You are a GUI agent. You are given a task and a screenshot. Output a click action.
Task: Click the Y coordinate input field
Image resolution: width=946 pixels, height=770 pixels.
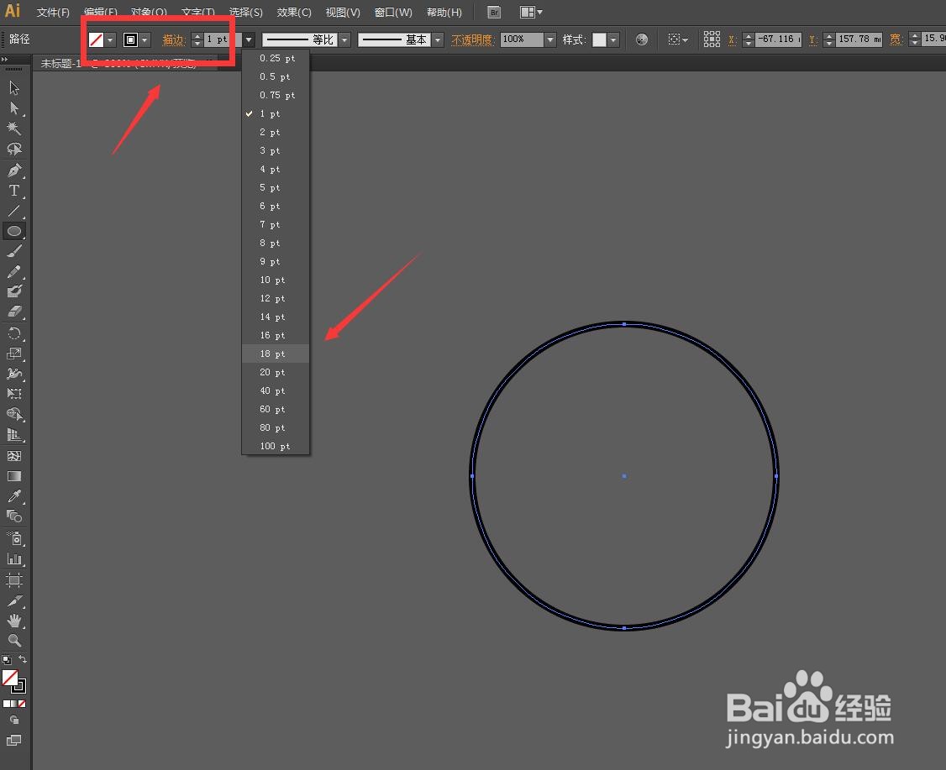click(859, 39)
